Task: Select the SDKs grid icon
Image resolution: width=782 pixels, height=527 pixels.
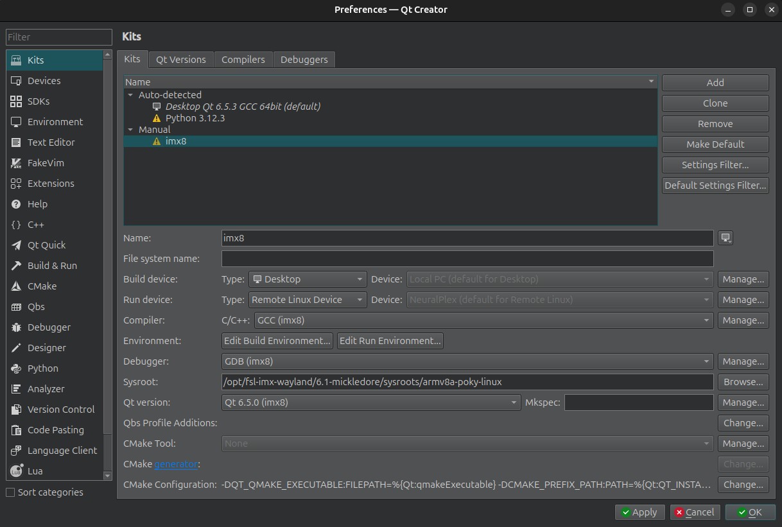Action: 17,101
